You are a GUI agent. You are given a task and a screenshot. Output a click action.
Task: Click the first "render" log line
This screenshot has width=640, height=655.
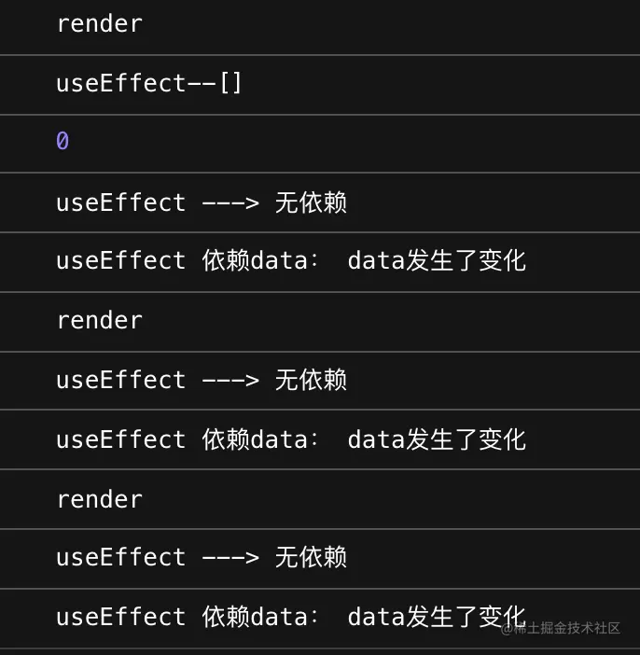(99, 24)
